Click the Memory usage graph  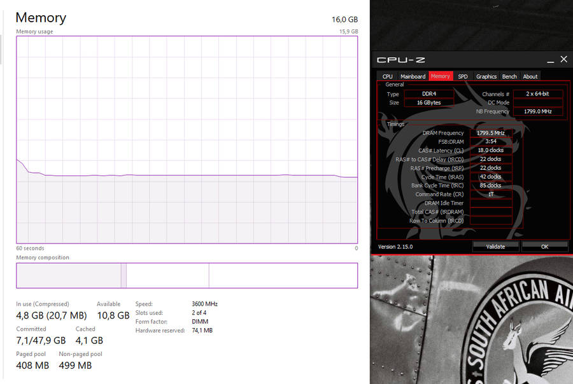pos(187,140)
